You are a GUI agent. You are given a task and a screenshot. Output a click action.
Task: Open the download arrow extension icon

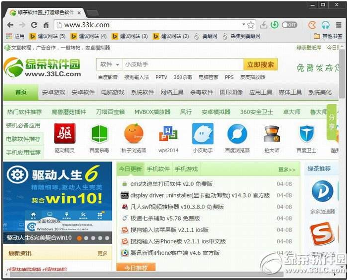click(x=263, y=25)
